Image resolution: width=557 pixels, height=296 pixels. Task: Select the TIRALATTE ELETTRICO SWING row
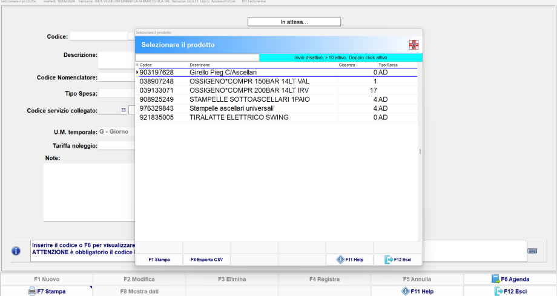coord(239,117)
